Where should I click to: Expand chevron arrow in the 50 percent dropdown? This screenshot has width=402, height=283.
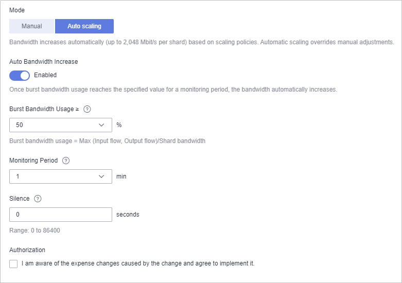pos(101,125)
